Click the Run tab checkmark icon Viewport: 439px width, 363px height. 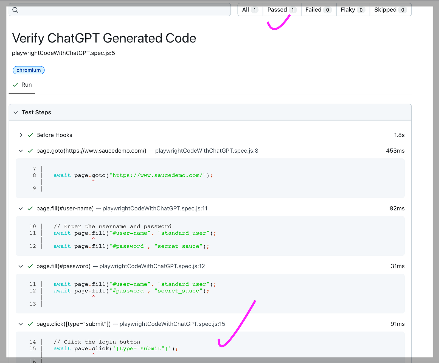click(x=15, y=85)
